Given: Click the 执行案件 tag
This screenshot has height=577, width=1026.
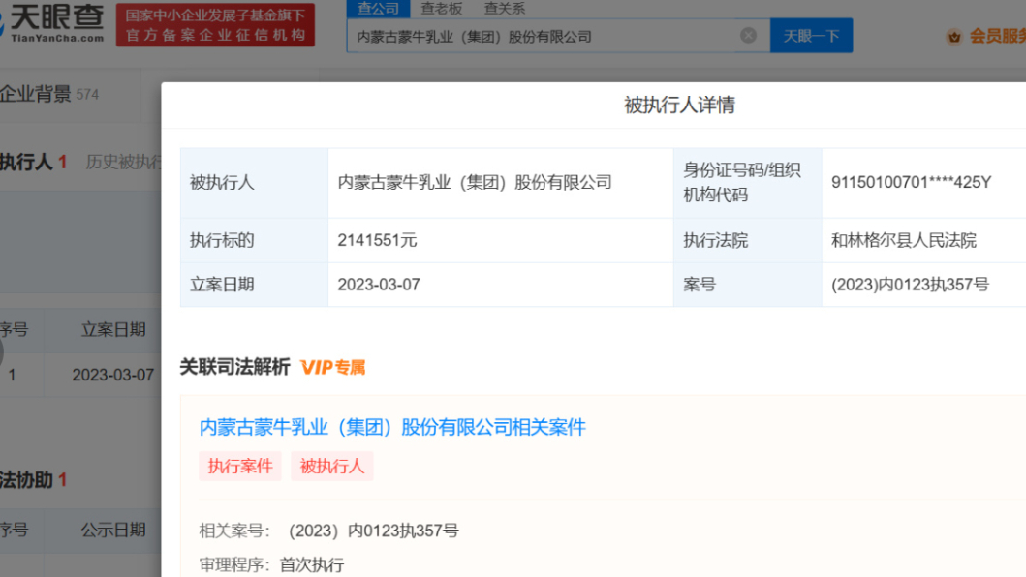Looking at the screenshot, I should (240, 466).
